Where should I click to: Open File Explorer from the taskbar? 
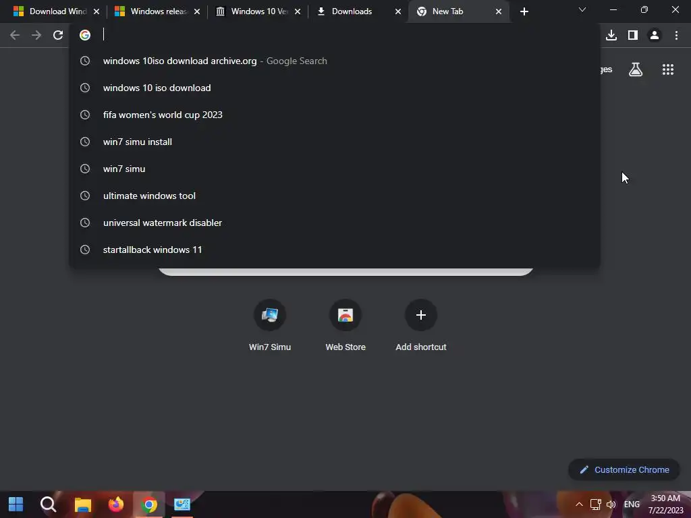click(82, 505)
